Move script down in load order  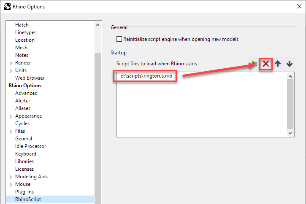290,64
